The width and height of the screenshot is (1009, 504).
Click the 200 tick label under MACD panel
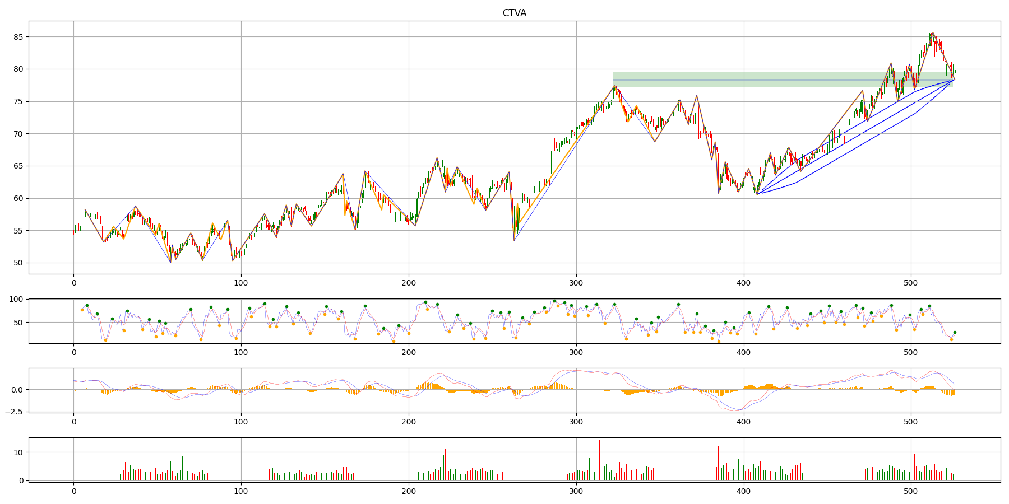409,423
